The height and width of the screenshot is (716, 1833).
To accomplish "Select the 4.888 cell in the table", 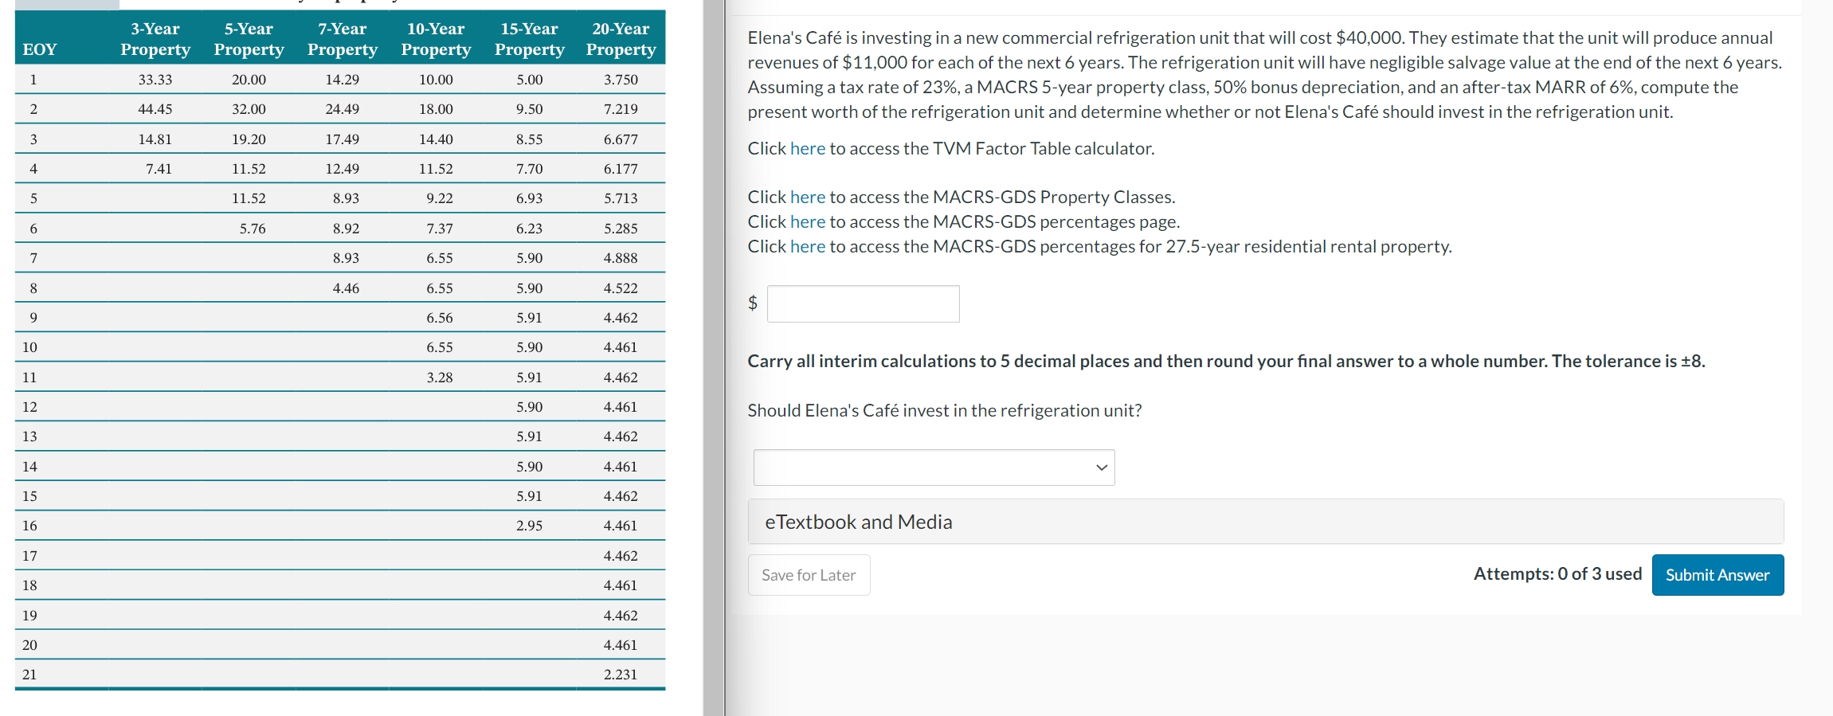I will coord(621,258).
